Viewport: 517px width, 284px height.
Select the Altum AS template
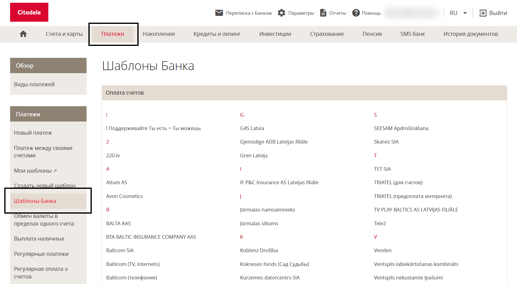click(x=117, y=182)
